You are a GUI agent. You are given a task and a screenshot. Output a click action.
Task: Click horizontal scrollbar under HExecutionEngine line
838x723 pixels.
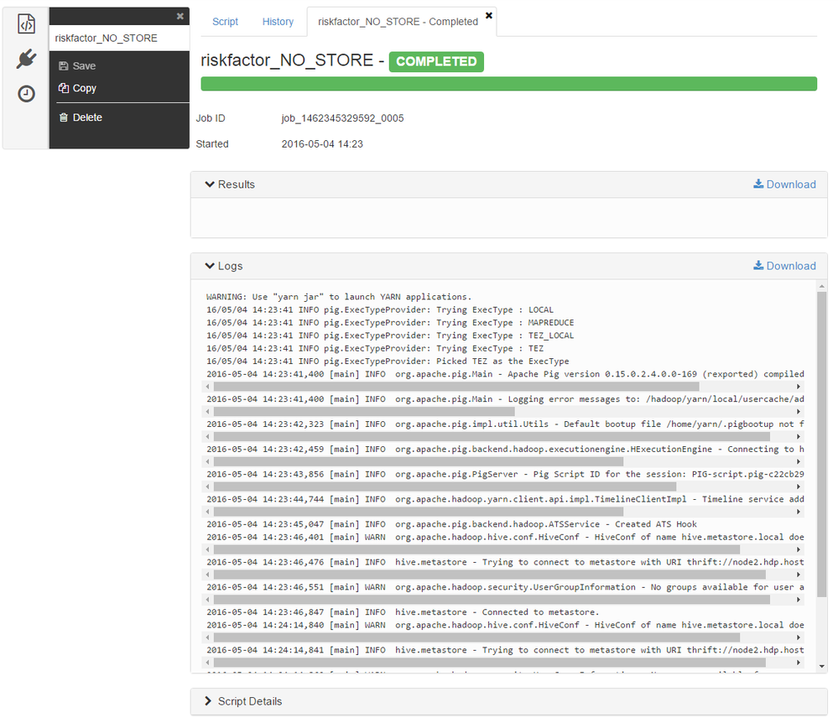click(x=419, y=461)
